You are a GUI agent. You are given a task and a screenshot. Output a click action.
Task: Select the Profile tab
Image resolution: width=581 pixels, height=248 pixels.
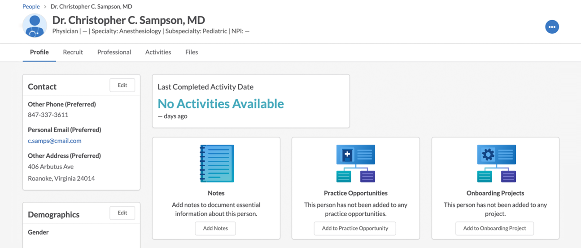click(x=39, y=52)
